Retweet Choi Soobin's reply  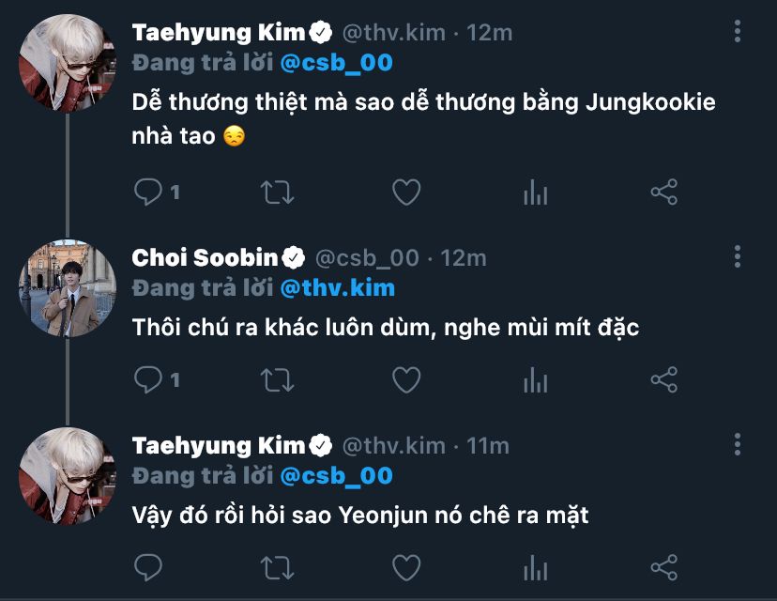pyautogui.click(x=276, y=379)
